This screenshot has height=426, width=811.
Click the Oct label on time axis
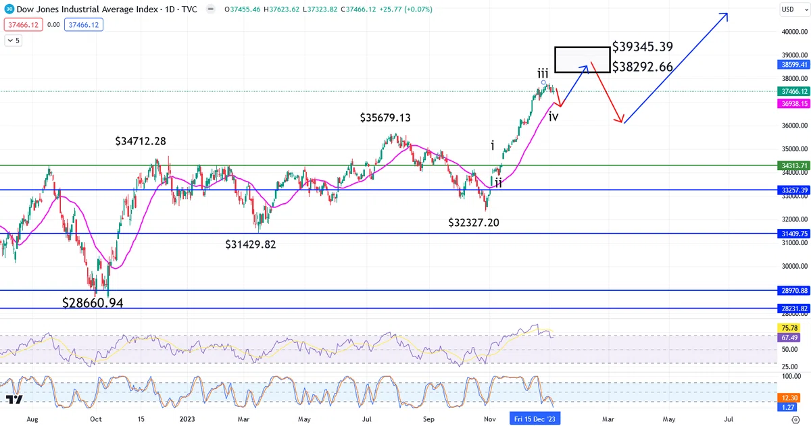(95, 419)
